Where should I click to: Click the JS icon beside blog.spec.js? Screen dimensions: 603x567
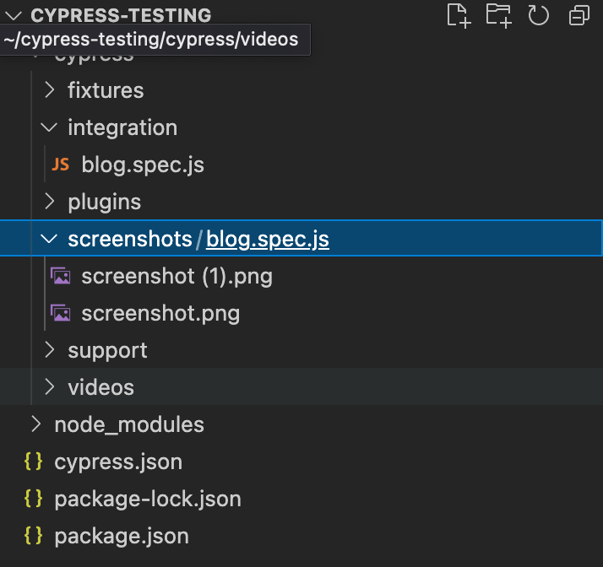60,165
